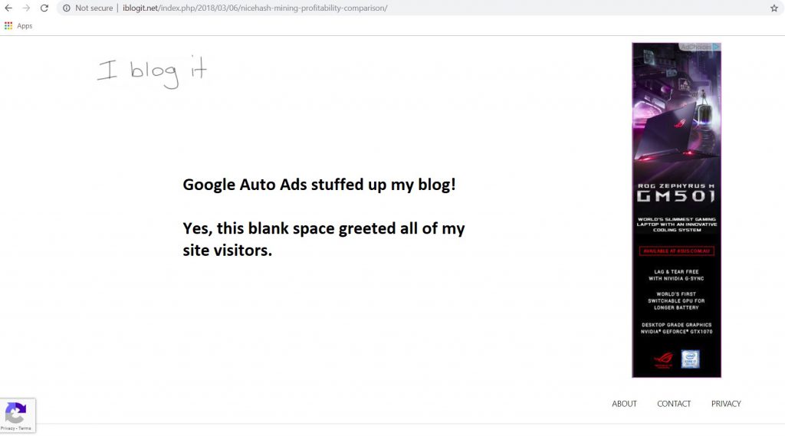Click the reCAPTCHA Terms link
Image resolution: width=785 pixels, height=436 pixels.
point(25,428)
